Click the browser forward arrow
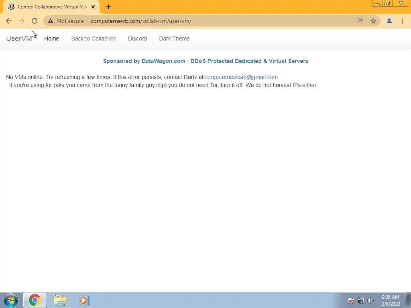 (x=22, y=21)
